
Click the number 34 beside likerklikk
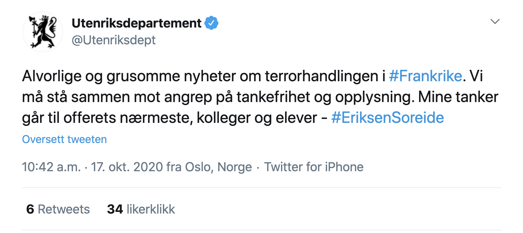[x=115, y=209]
